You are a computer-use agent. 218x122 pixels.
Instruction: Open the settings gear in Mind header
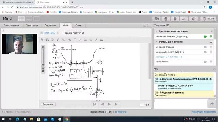[x=193, y=19]
